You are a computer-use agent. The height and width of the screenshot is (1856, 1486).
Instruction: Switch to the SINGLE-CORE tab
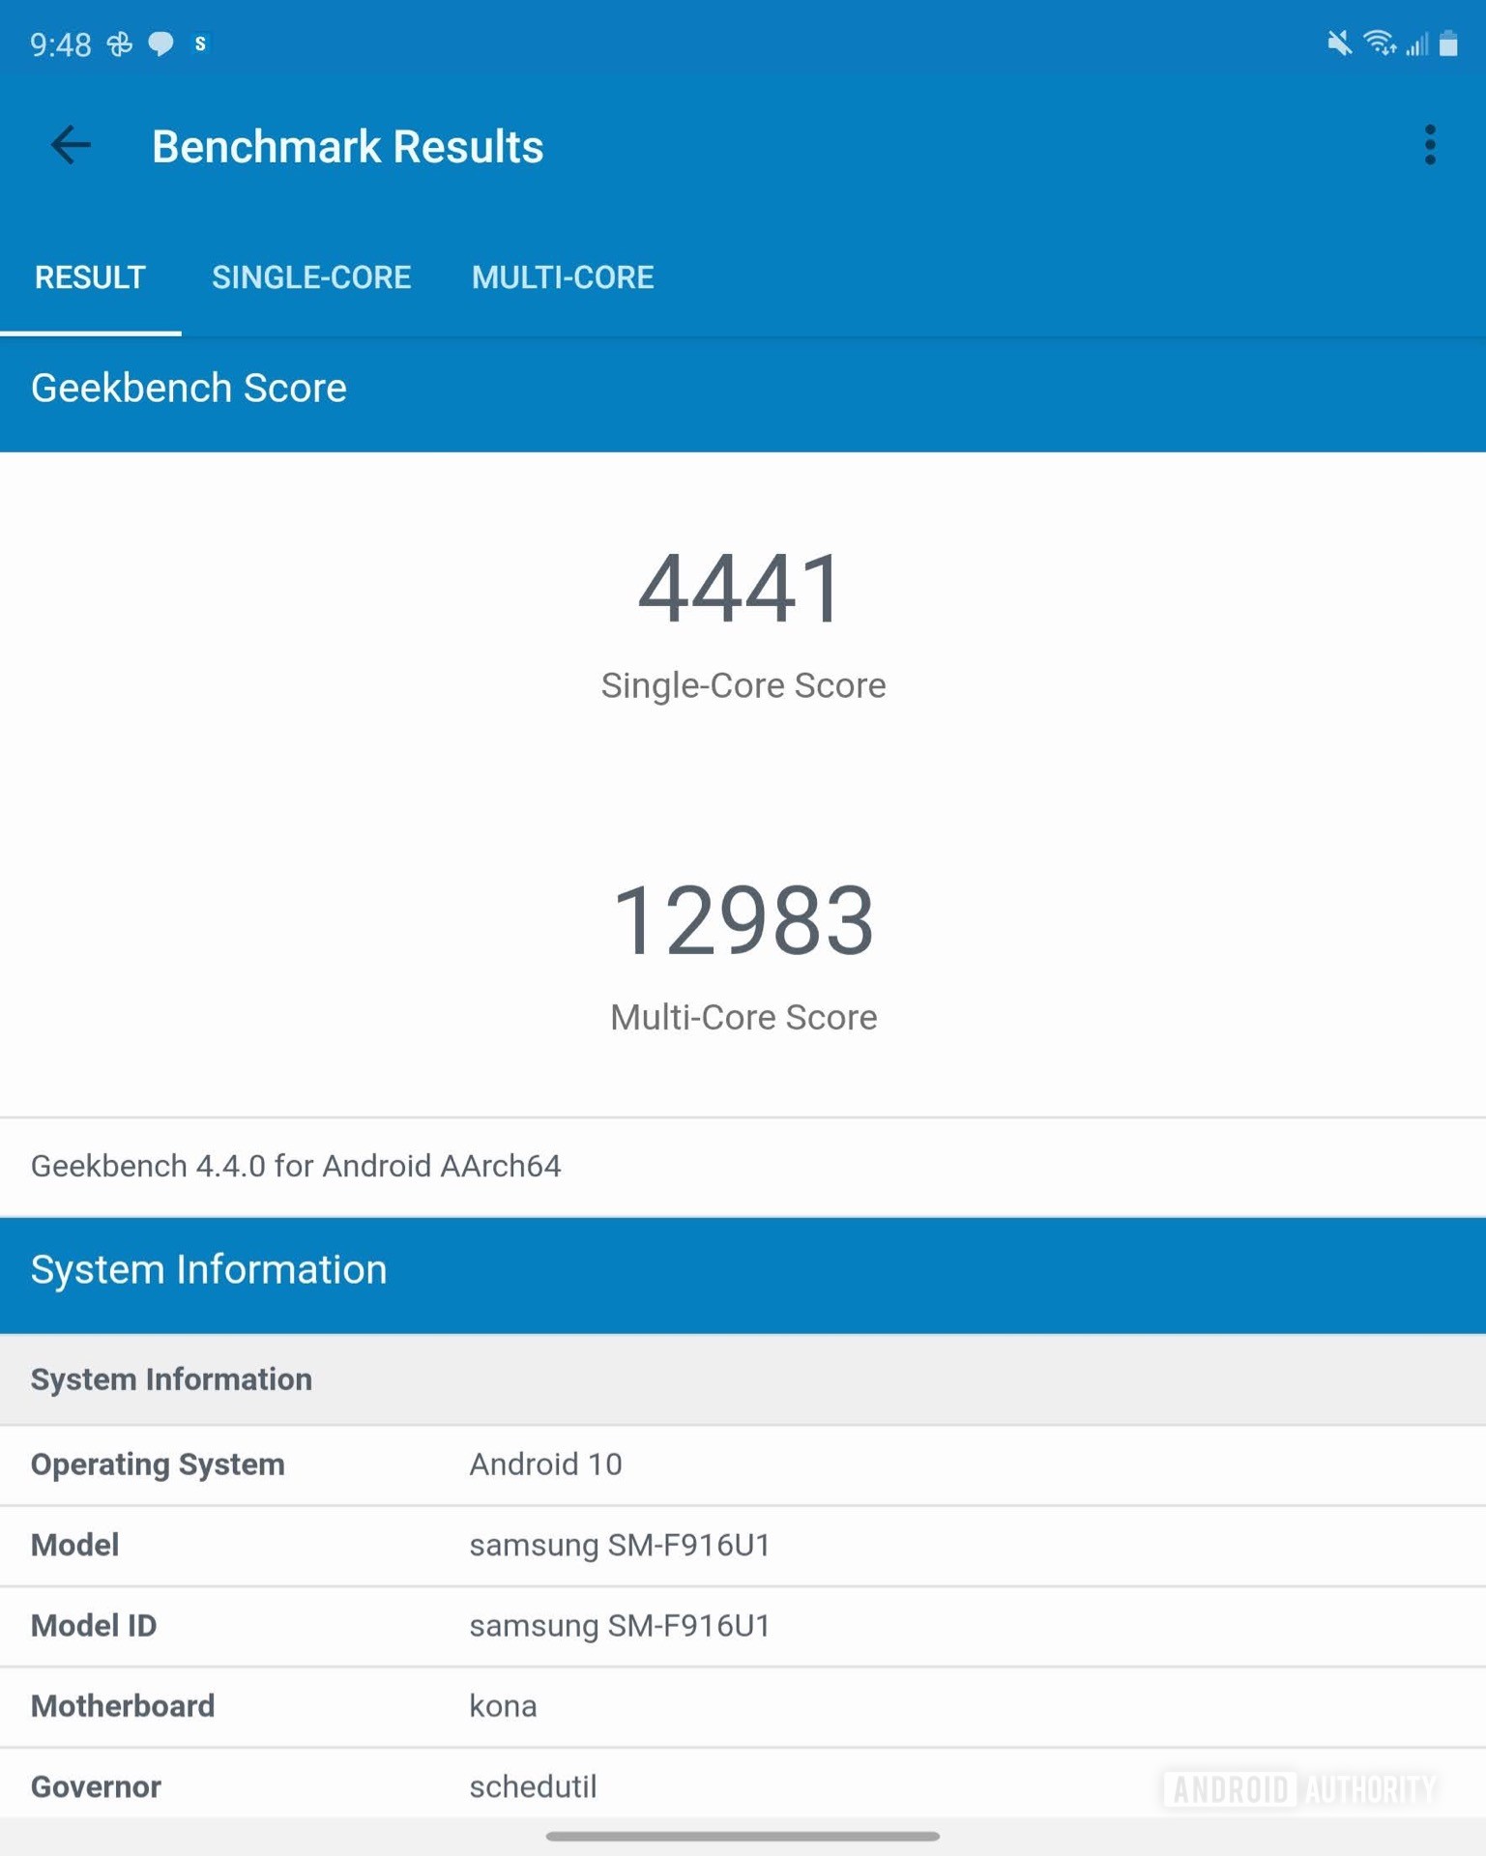coord(311,277)
